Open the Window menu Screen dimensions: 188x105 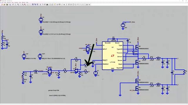23,2
